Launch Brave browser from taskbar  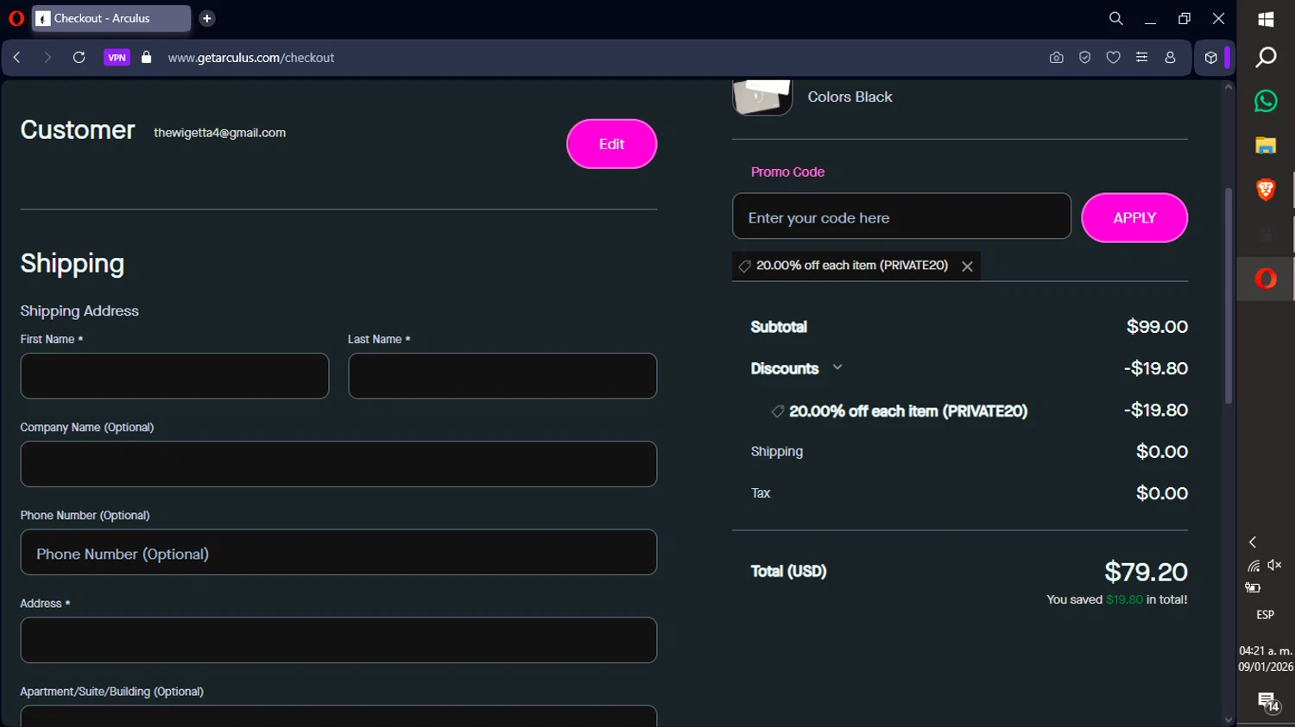coord(1266,190)
